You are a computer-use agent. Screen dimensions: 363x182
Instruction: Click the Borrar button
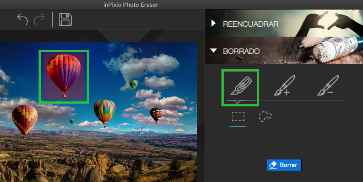pyautogui.click(x=284, y=165)
